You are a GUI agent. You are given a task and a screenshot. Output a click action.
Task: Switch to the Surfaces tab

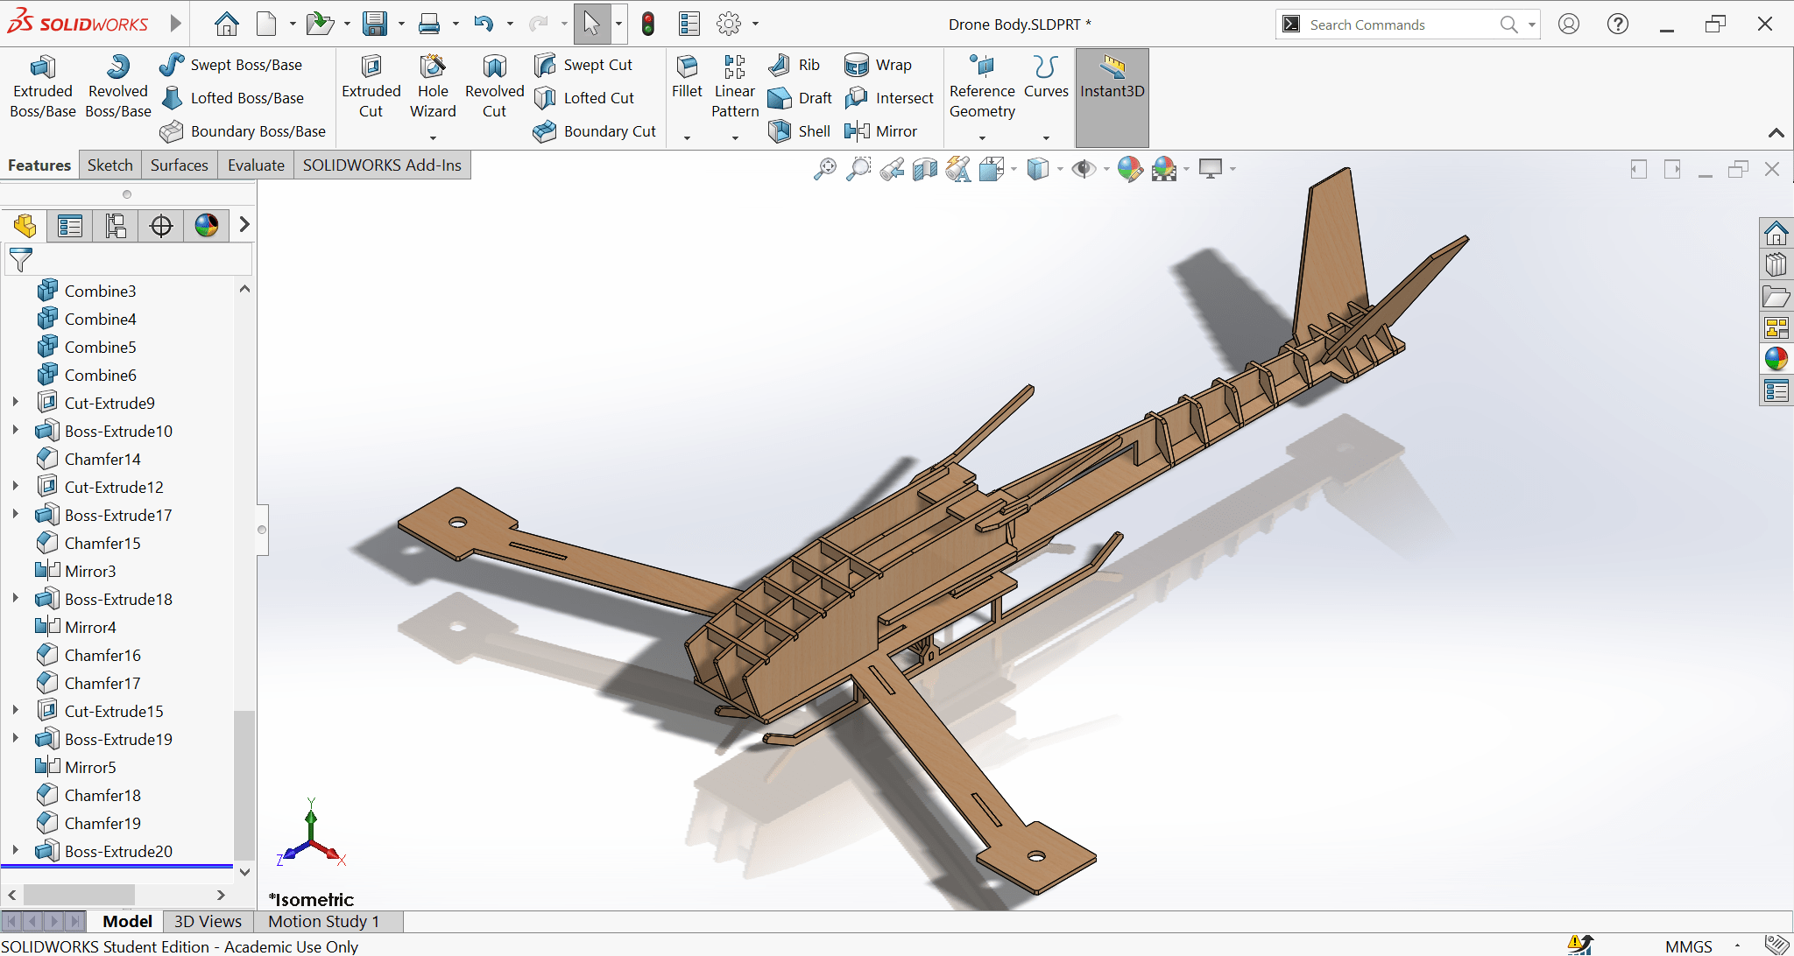(x=178, y=165)
